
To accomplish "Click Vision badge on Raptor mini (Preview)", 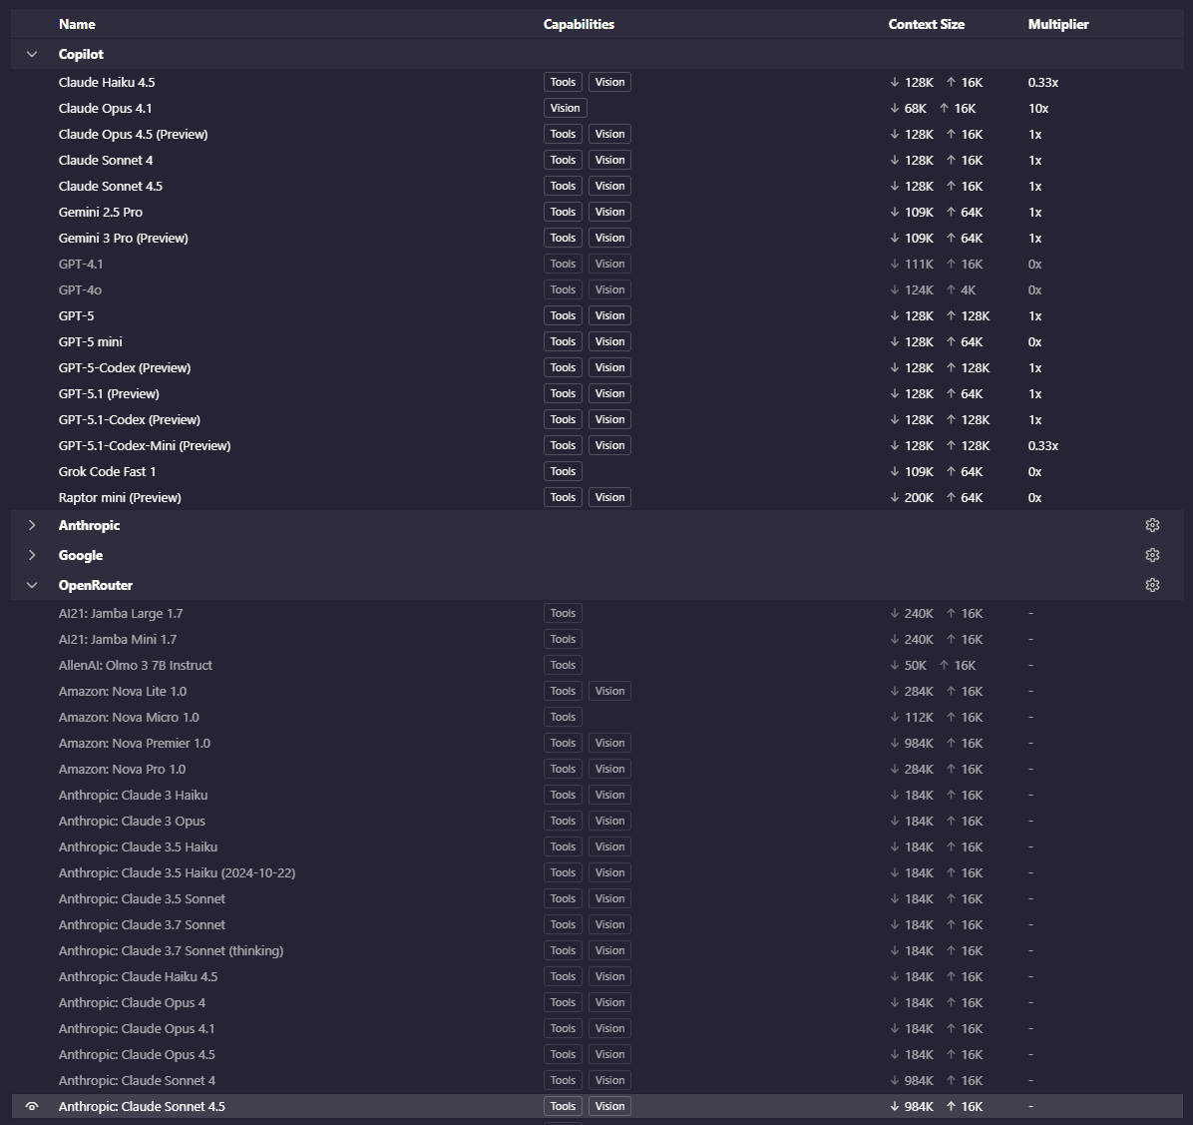I will pos(609,497).
